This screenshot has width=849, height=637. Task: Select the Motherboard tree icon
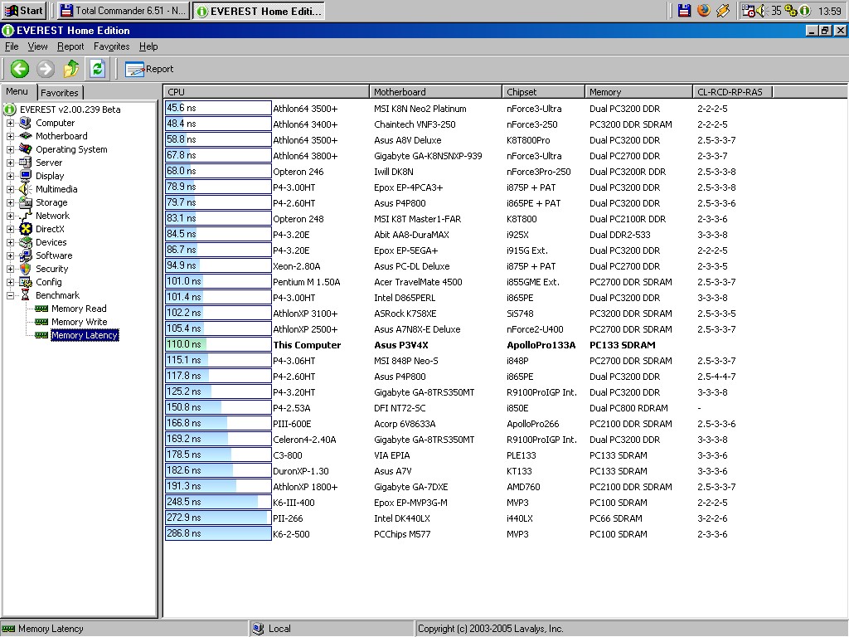[x=25, y=136]
